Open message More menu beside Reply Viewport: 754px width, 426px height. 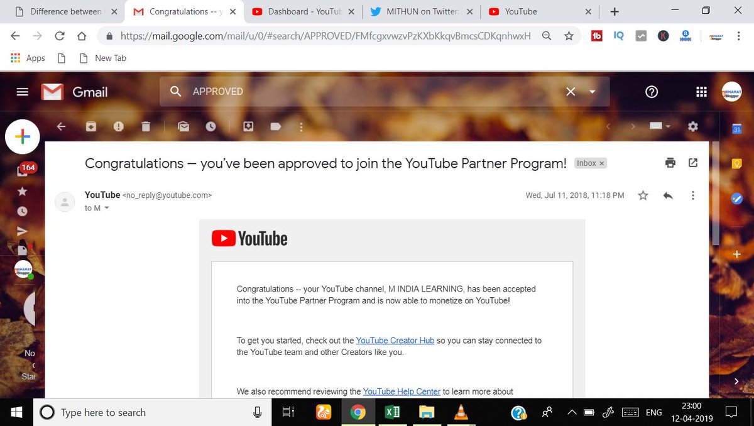pos(693,195)
